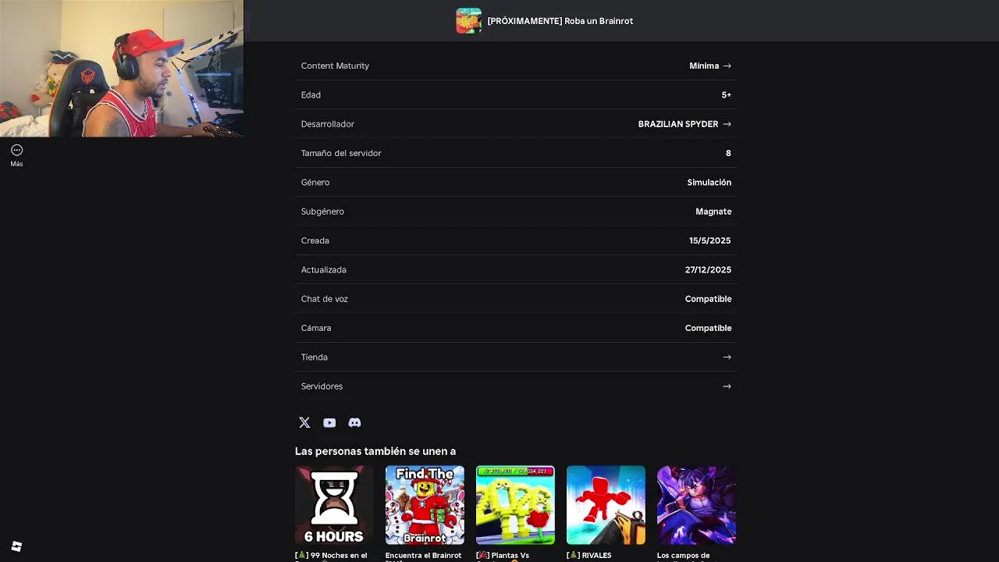Click the Roba un Brainrot game icon

[468, 21]
